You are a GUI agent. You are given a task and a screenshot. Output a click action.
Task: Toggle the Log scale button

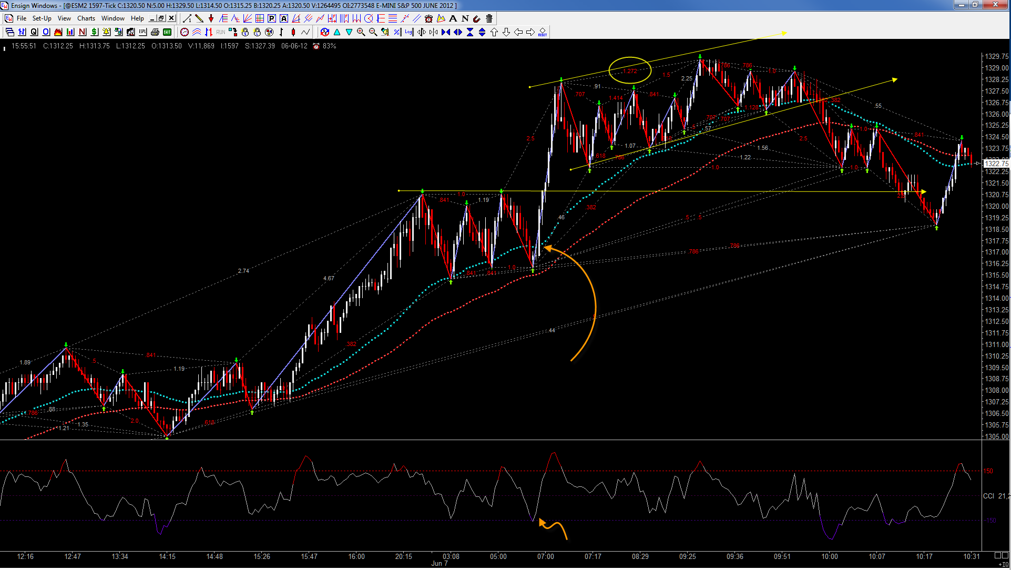click(410, 32)
